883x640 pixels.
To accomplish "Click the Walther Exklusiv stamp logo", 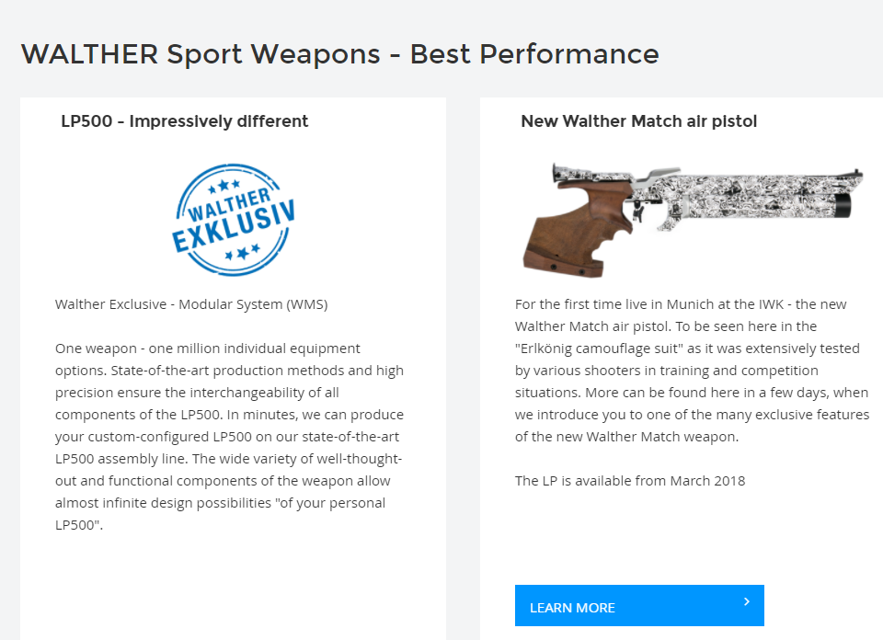I will pos(233,220).
